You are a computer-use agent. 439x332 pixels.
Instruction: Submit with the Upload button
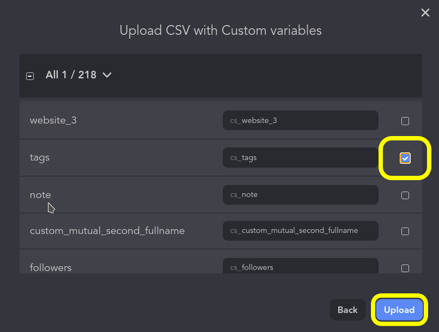[399, 310]
